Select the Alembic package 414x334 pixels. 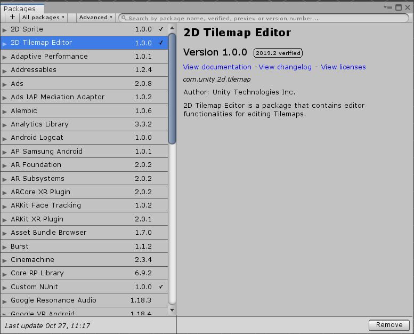(84, 111)
